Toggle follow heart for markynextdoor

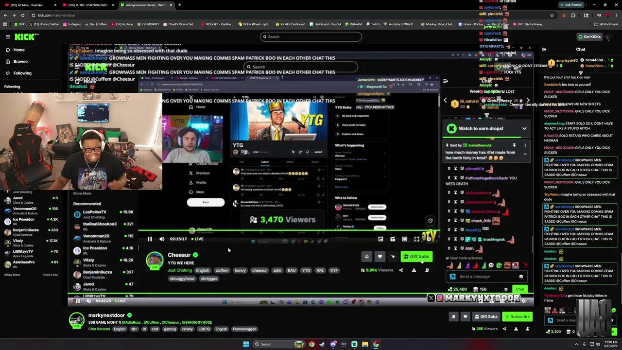coord(465,317)
